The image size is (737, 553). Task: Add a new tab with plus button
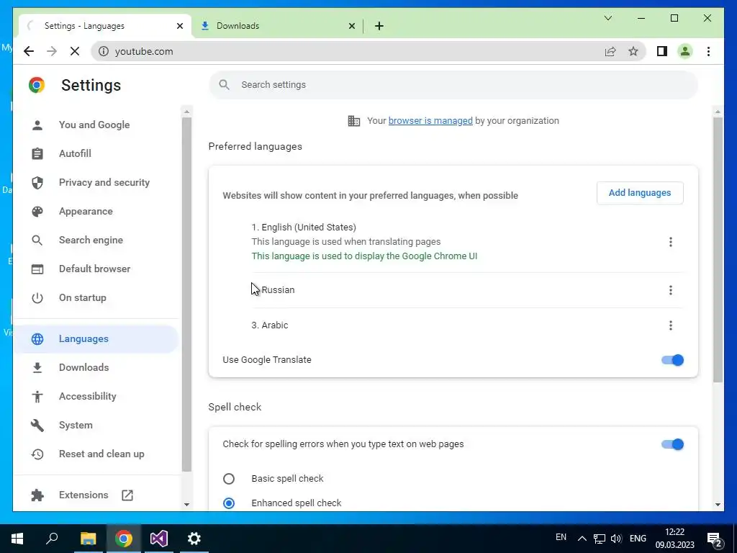pos(379,26)
